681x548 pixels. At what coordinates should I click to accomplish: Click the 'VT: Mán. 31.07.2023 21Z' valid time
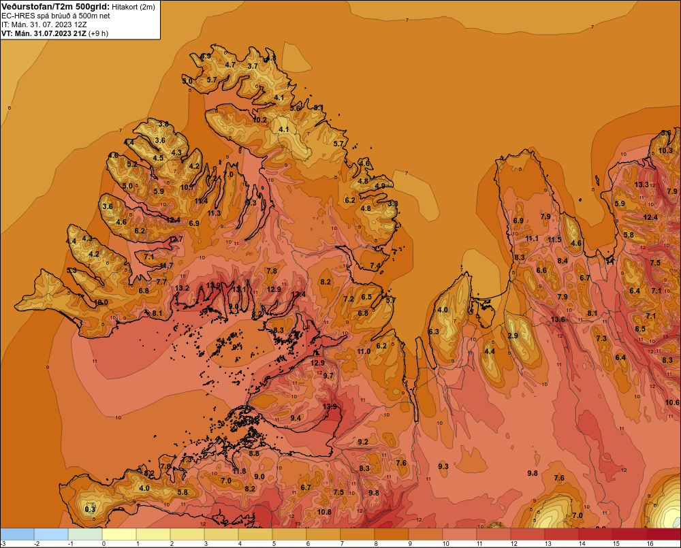pos(44,33)
